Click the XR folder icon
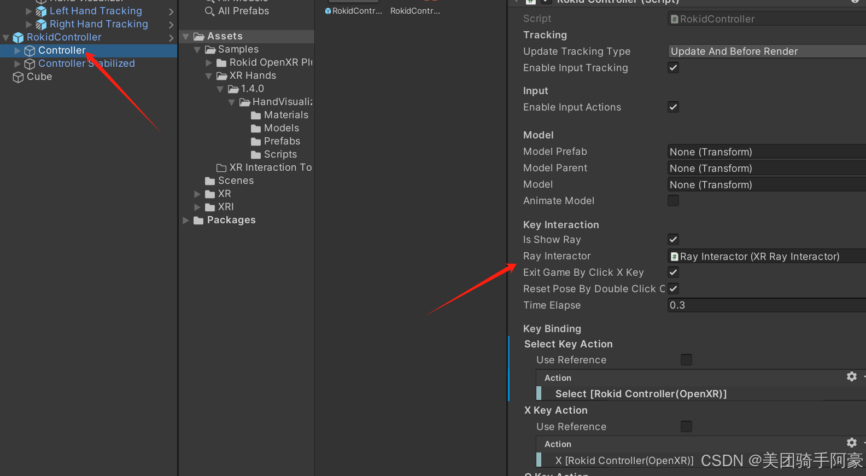The height and width of the screenshot is (476, 866). [210, 194]
